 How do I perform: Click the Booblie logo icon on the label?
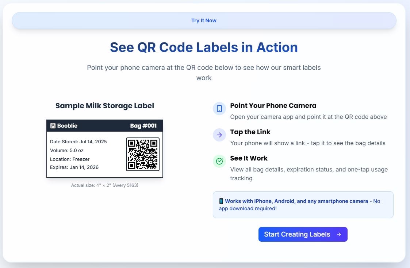coord(53,126)
